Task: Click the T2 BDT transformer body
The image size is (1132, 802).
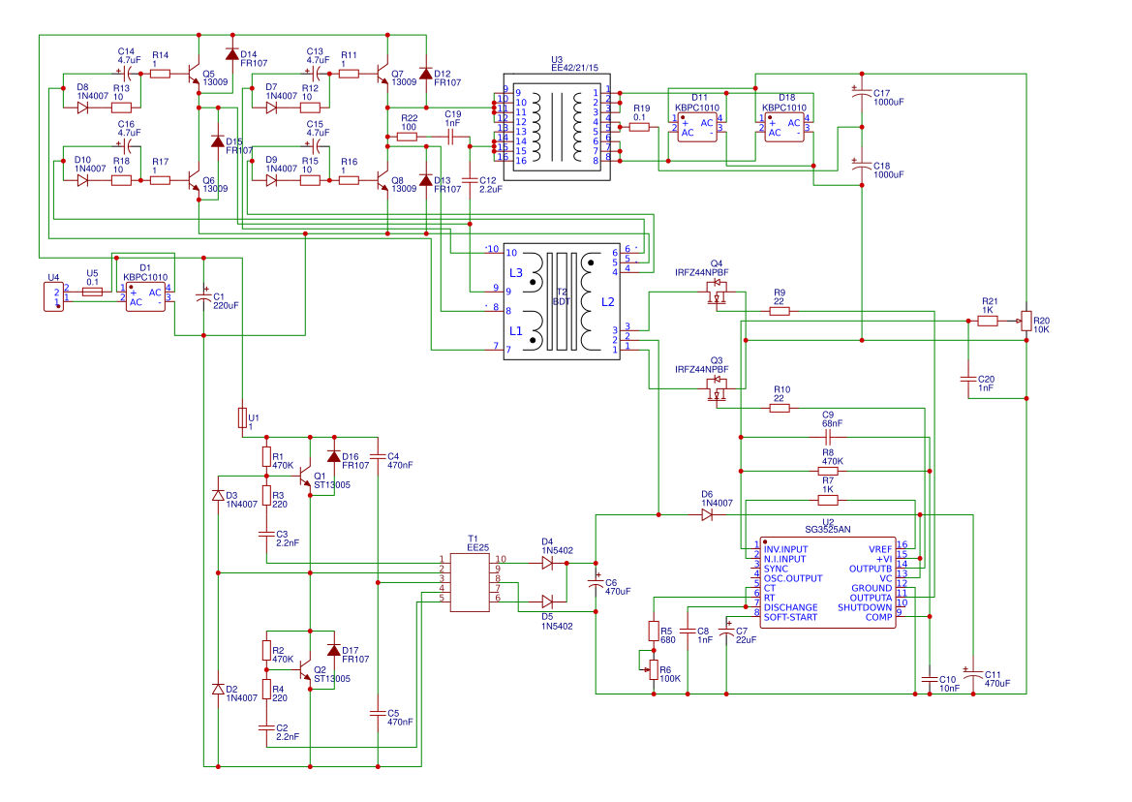Action: click(x=562, y=301)
